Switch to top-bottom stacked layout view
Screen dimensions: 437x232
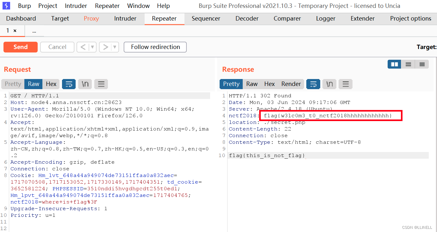click(x=408, y=64)
